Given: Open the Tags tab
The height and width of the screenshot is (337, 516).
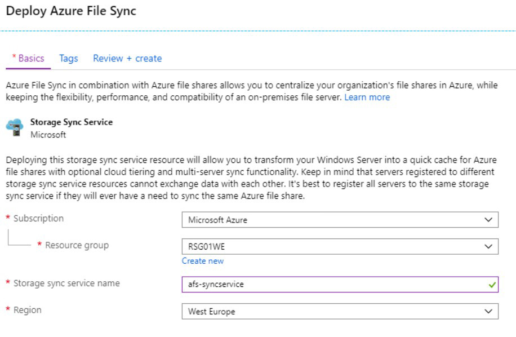Looking at the screenshot, I should pos(69,59).
